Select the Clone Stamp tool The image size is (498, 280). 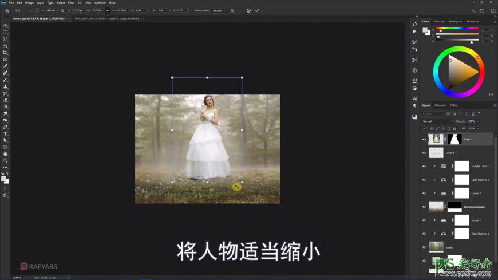coord(5,86)
